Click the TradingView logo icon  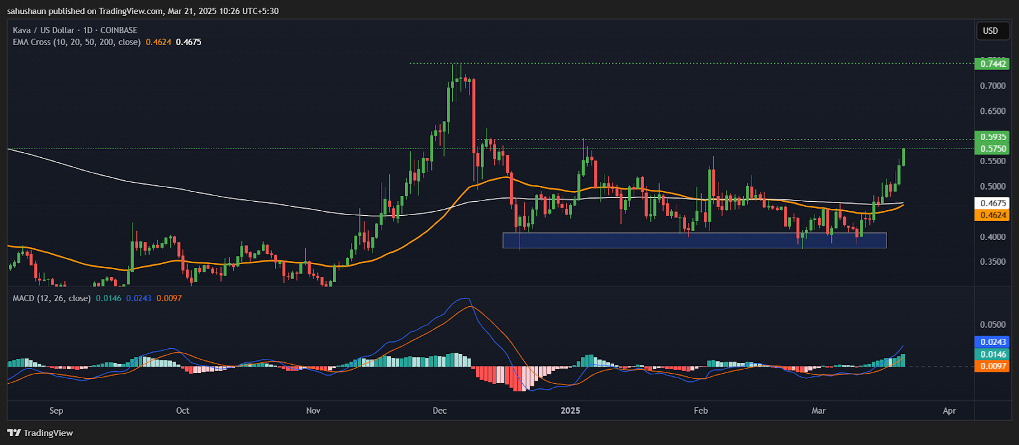14,433
